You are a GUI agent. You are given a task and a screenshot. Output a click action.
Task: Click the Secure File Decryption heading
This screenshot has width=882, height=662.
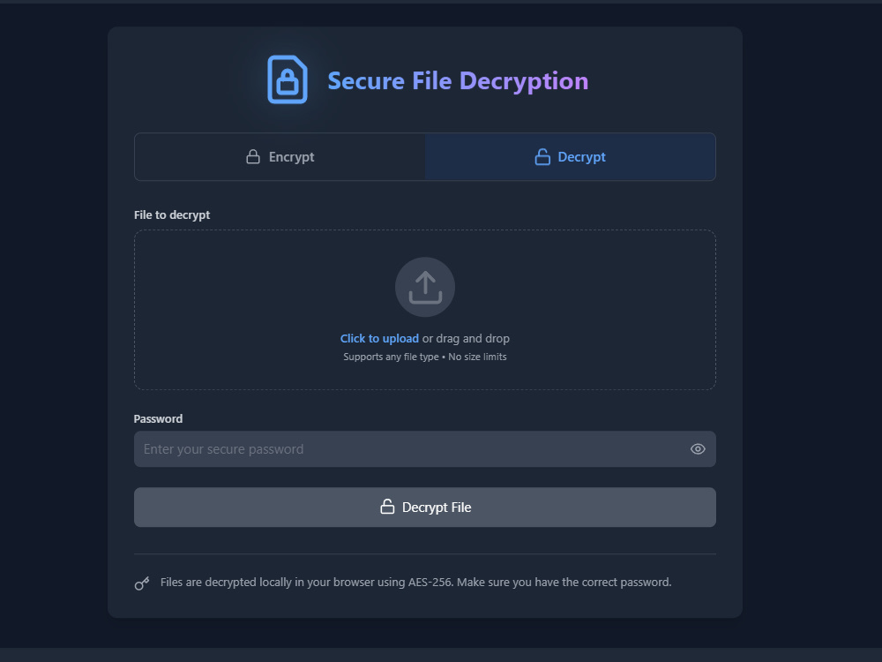click(x=458, y=81)
